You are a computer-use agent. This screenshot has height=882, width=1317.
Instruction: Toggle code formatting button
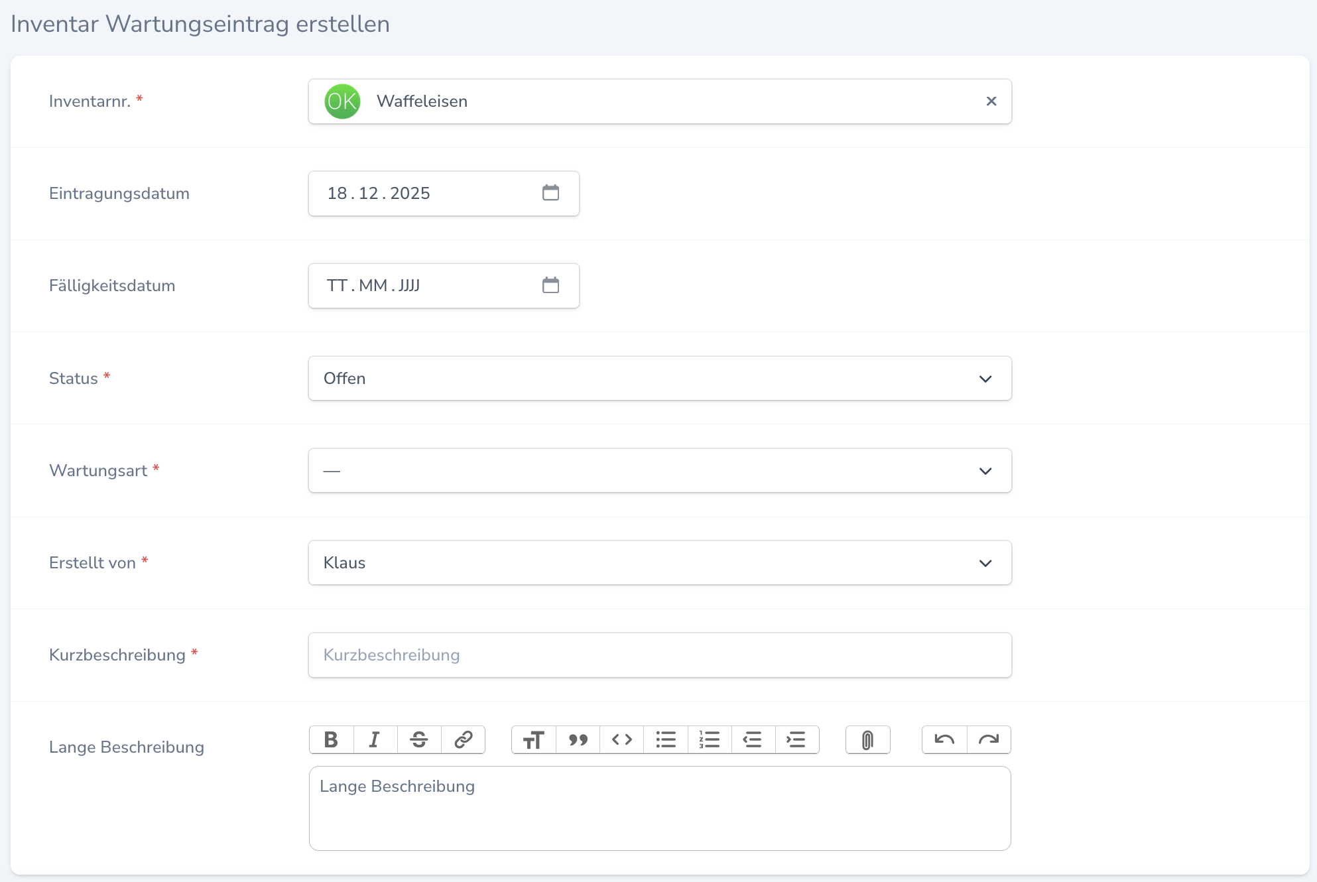tap(622, 739)
